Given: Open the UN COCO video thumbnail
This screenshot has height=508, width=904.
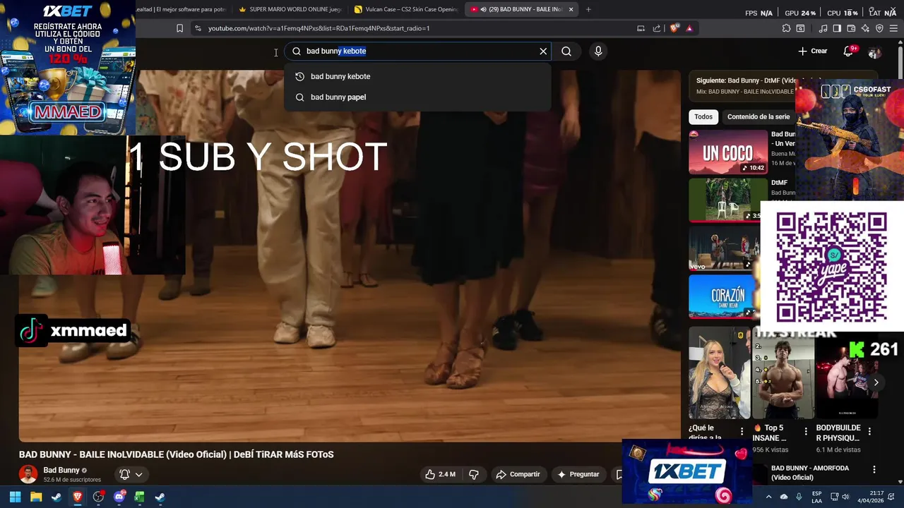Looking at the screenshot, I should 727,152.
